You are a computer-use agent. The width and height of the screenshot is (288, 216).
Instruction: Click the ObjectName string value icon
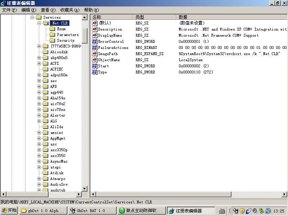point(95,60)
